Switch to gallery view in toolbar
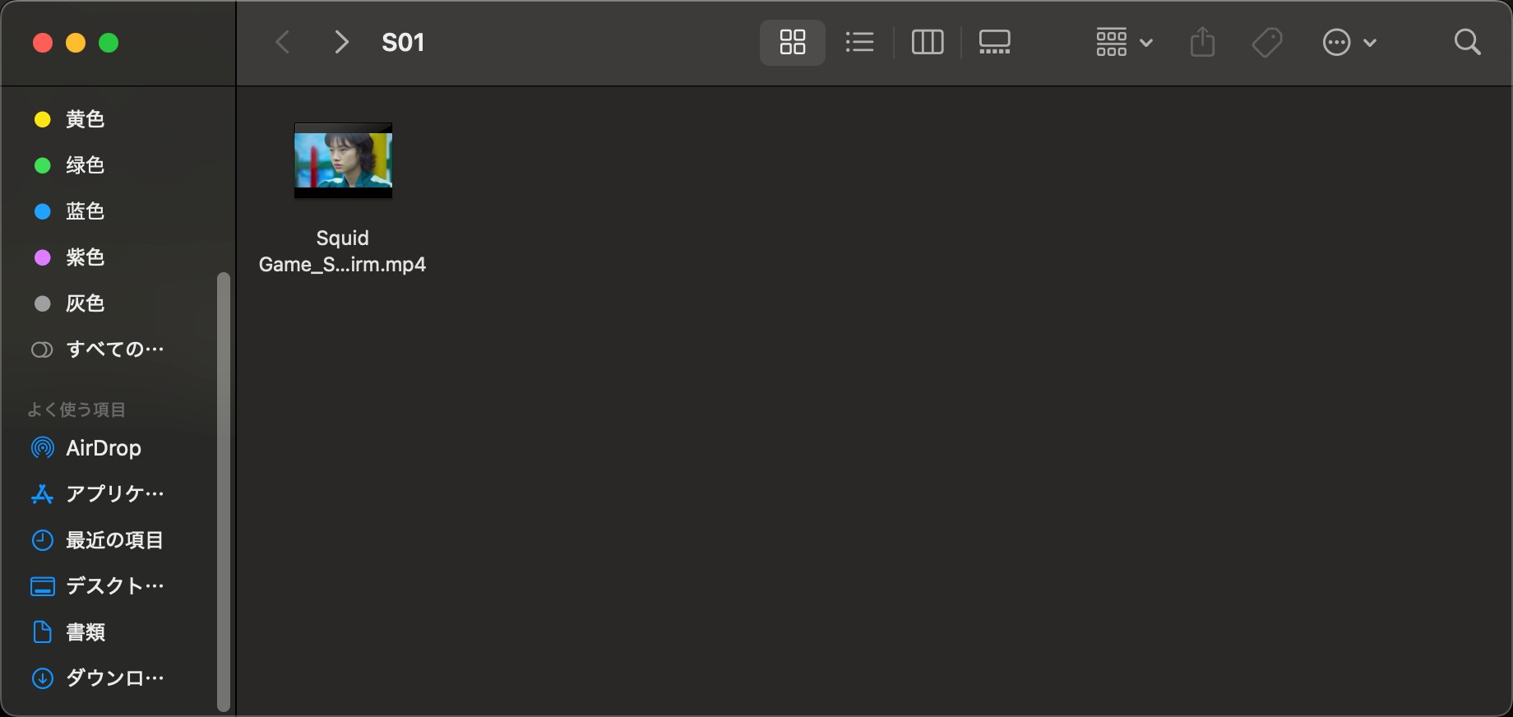The image size is (1513, 717). click(994, 42)
